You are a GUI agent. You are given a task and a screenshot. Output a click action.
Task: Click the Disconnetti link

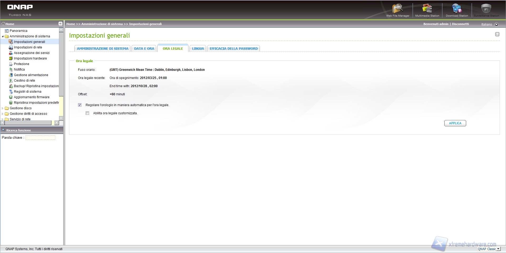(460, 24)
